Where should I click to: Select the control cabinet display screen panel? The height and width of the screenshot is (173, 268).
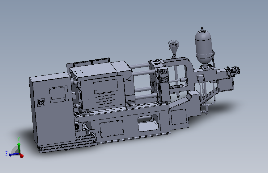59,94
